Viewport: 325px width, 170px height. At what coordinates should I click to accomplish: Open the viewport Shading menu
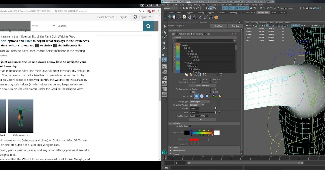pyautogui.click(x=255, y=23)
